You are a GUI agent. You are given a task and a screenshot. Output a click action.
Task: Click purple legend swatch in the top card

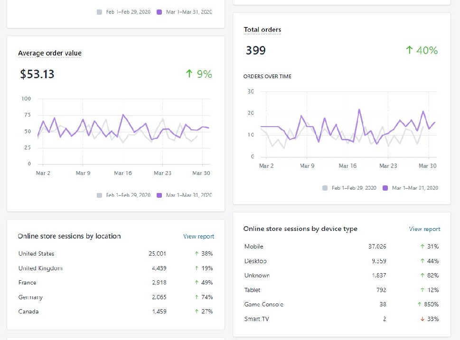point(160,12)
